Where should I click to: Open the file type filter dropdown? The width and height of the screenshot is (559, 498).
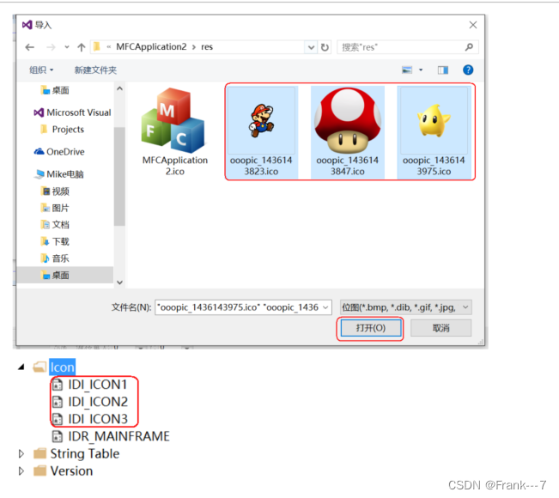(405, 307)
